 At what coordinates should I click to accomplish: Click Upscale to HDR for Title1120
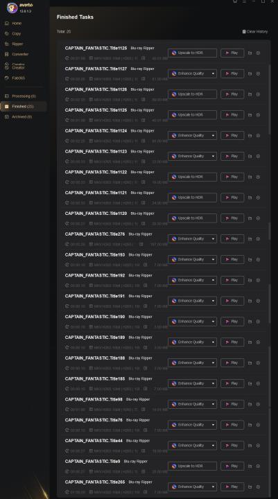coord(192,218)
